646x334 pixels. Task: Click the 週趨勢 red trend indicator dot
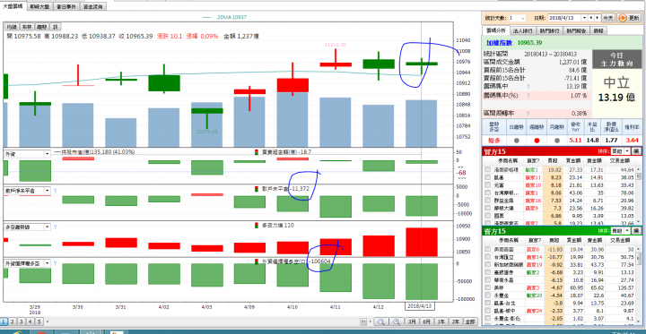(x=536, y=141)
